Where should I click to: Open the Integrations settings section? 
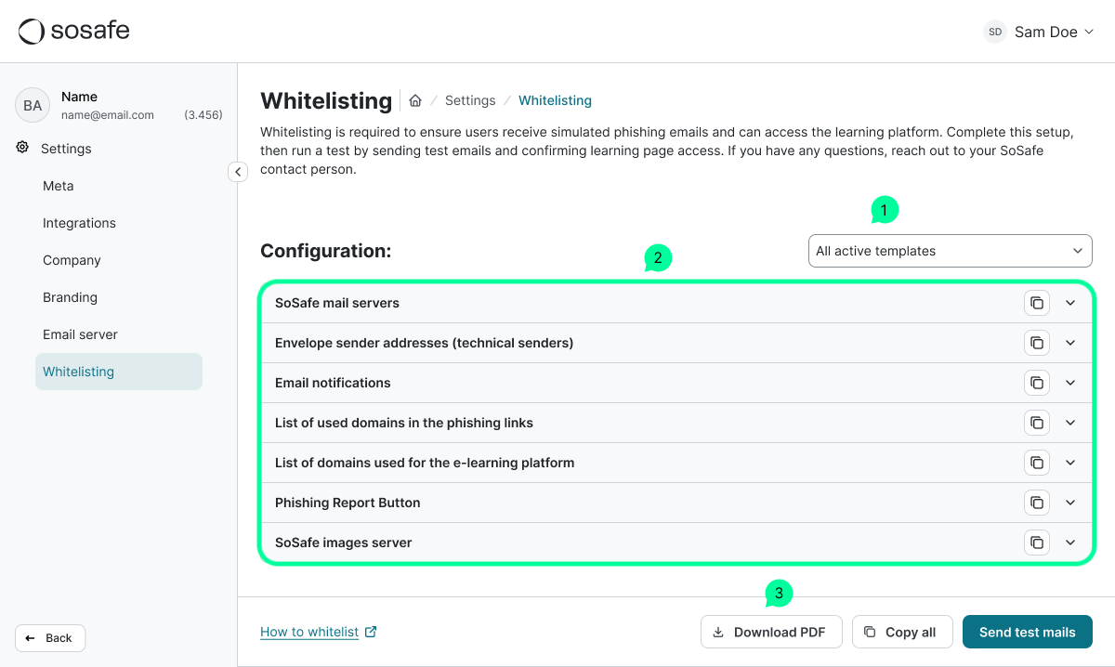click(x=79, y=223)
